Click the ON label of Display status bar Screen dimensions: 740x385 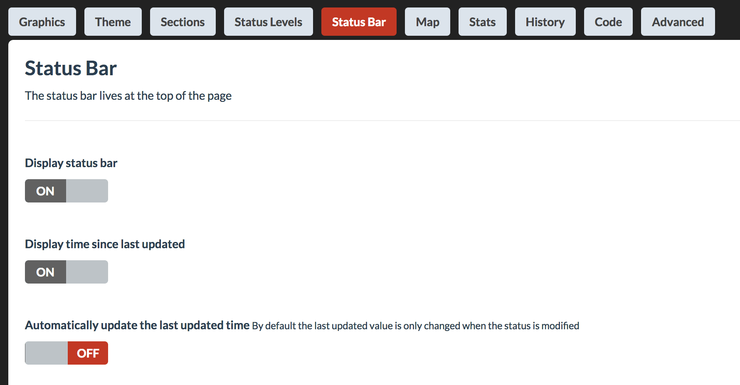pyautogui.click(x=45, y=191)
